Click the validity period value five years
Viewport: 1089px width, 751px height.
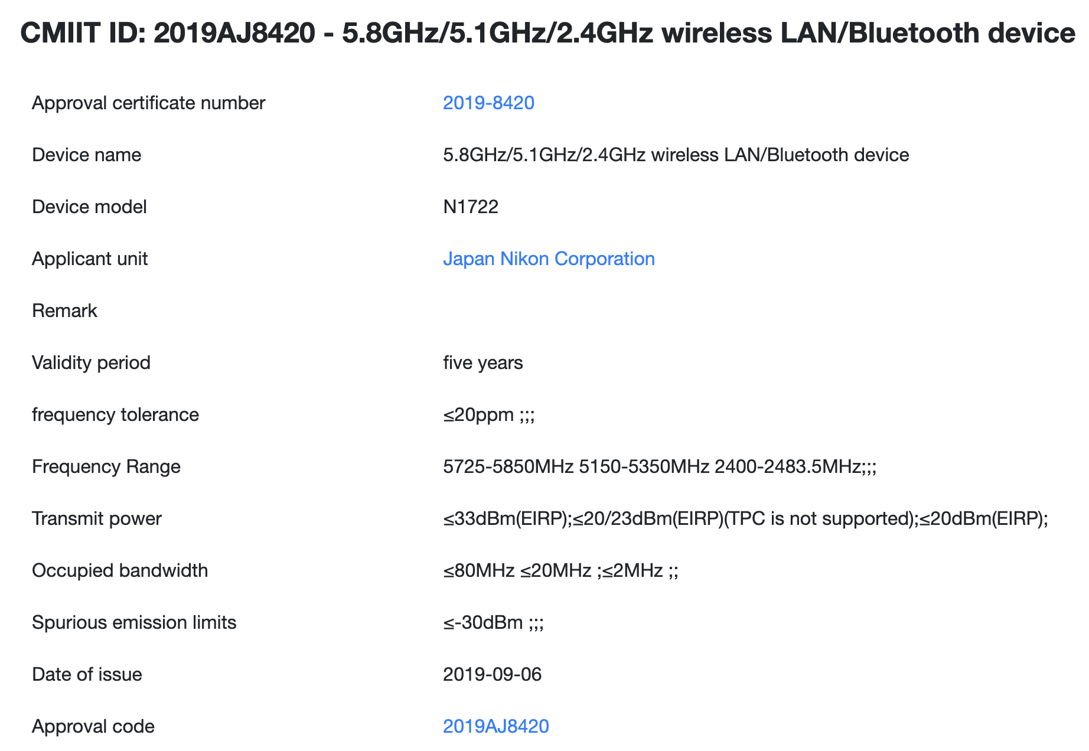pyautogui.click(x=482, y=363)
